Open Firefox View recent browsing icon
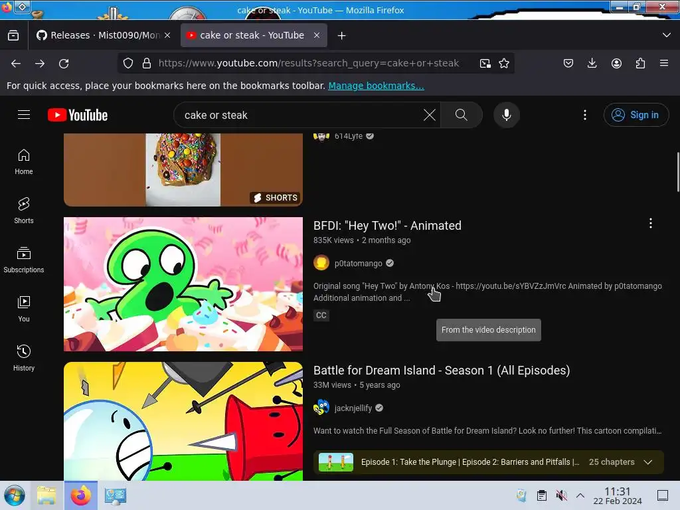This screenshot has width=680, height=510. tap(13, 35)
